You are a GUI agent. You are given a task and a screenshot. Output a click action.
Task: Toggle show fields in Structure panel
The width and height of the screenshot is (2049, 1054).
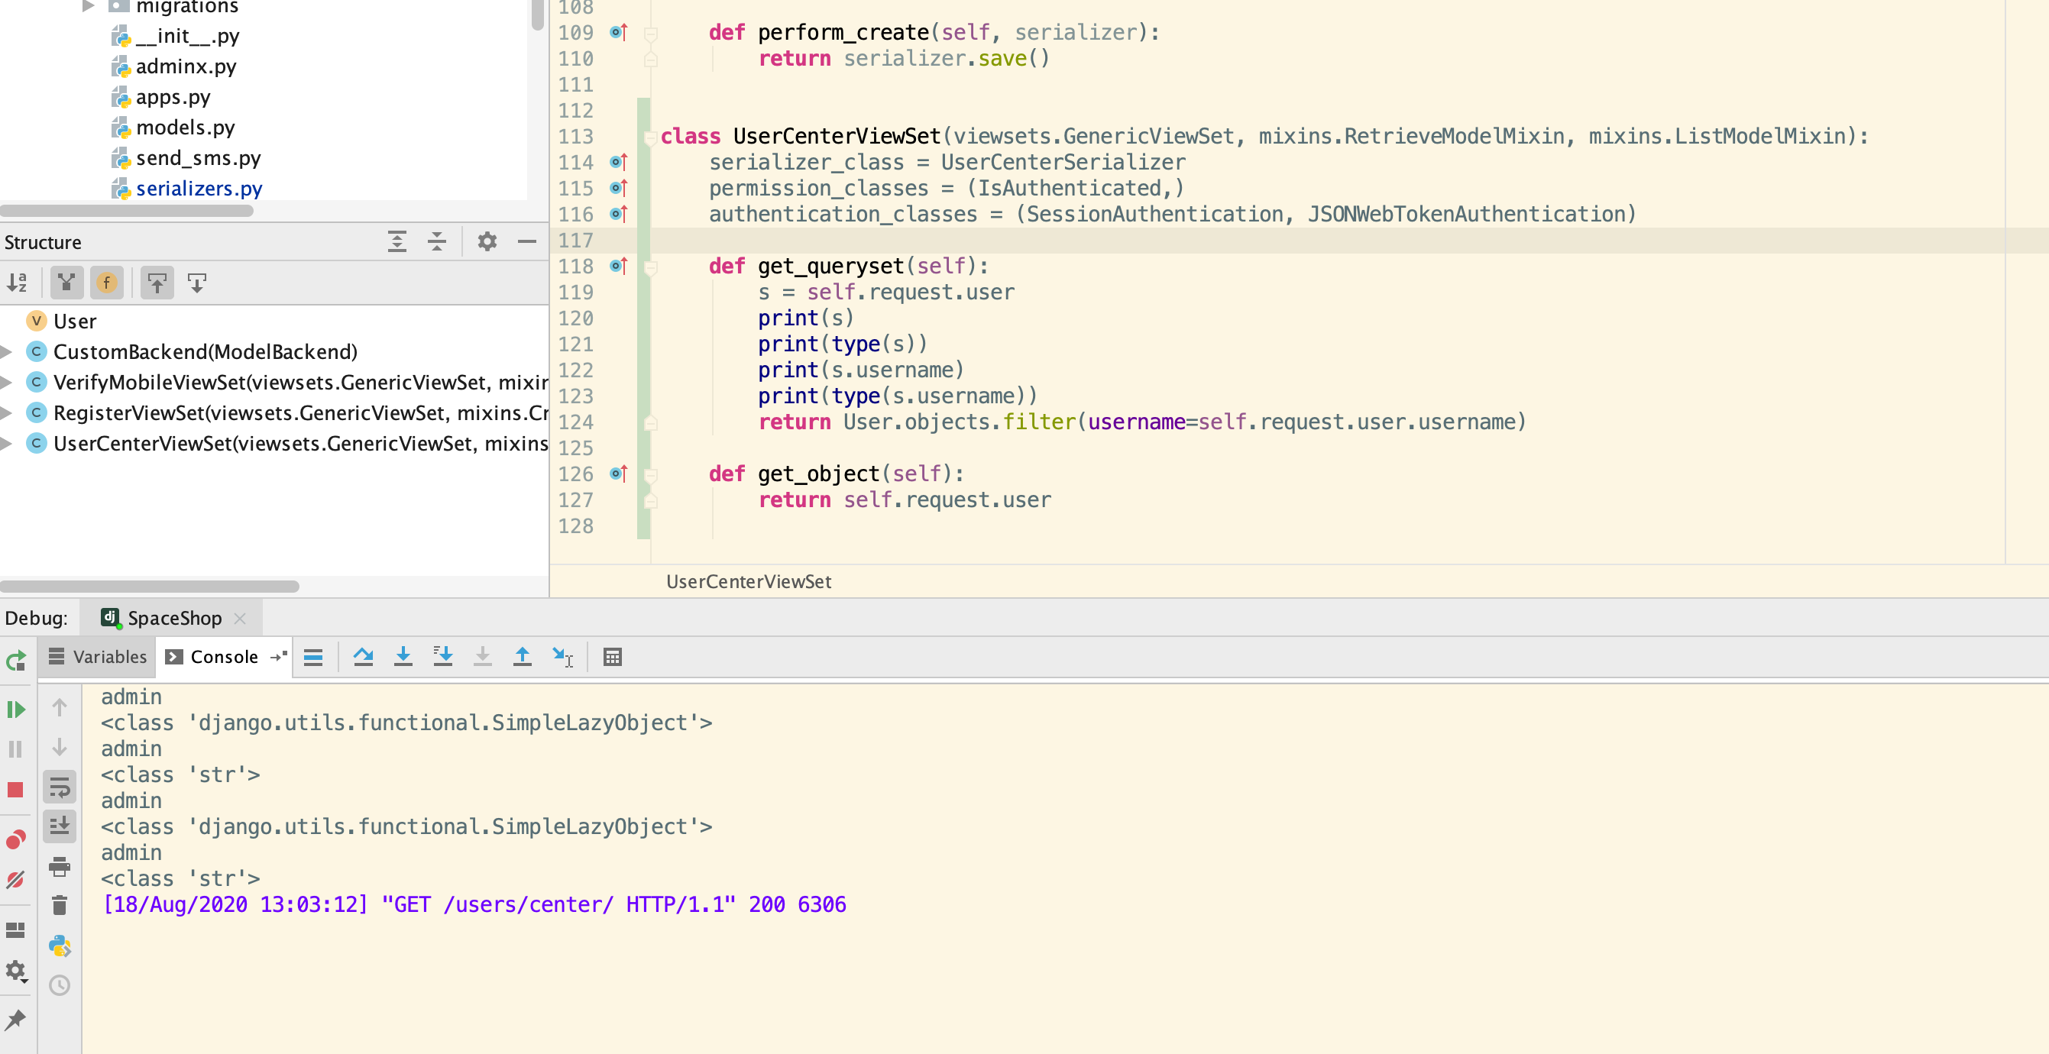click(107, 283)
